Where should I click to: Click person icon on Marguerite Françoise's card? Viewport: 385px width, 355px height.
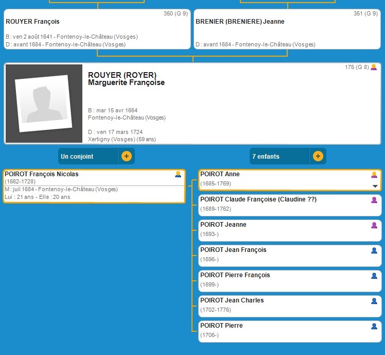[374, 67]
